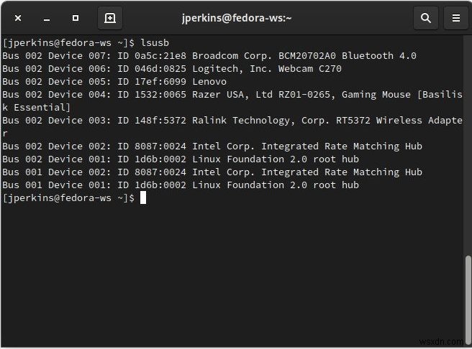Click the window title jperkins@fedora-ws:~

(237, 18)
